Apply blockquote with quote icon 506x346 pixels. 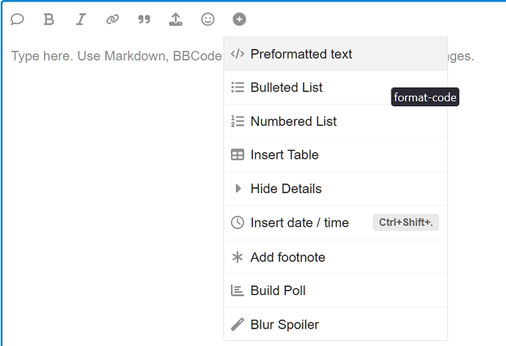click(x=144, y=19)
